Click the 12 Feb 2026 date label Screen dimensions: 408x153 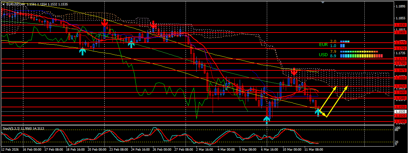pyautogui.click(x=10, y=149)
